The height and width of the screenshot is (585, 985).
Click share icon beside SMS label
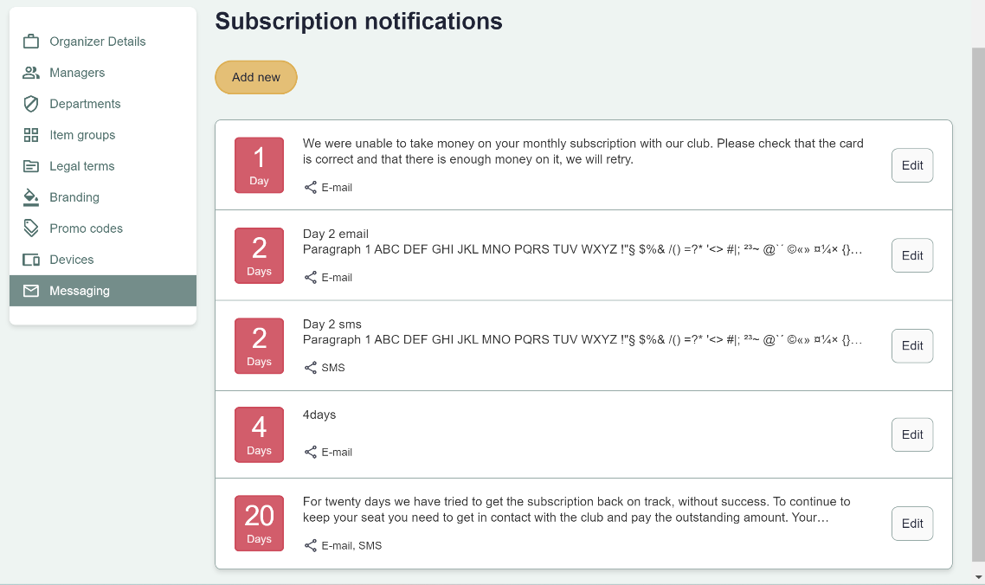[311, 368]
